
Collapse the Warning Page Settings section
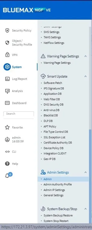(x=86, y=56)
